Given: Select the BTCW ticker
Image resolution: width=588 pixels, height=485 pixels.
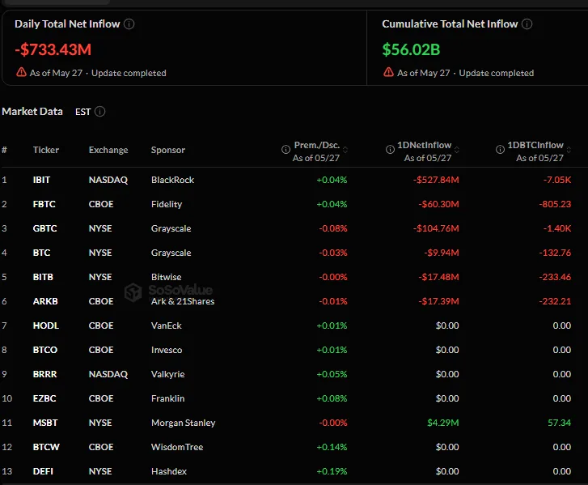Looking at the screenshot, I should click(46, 447).
